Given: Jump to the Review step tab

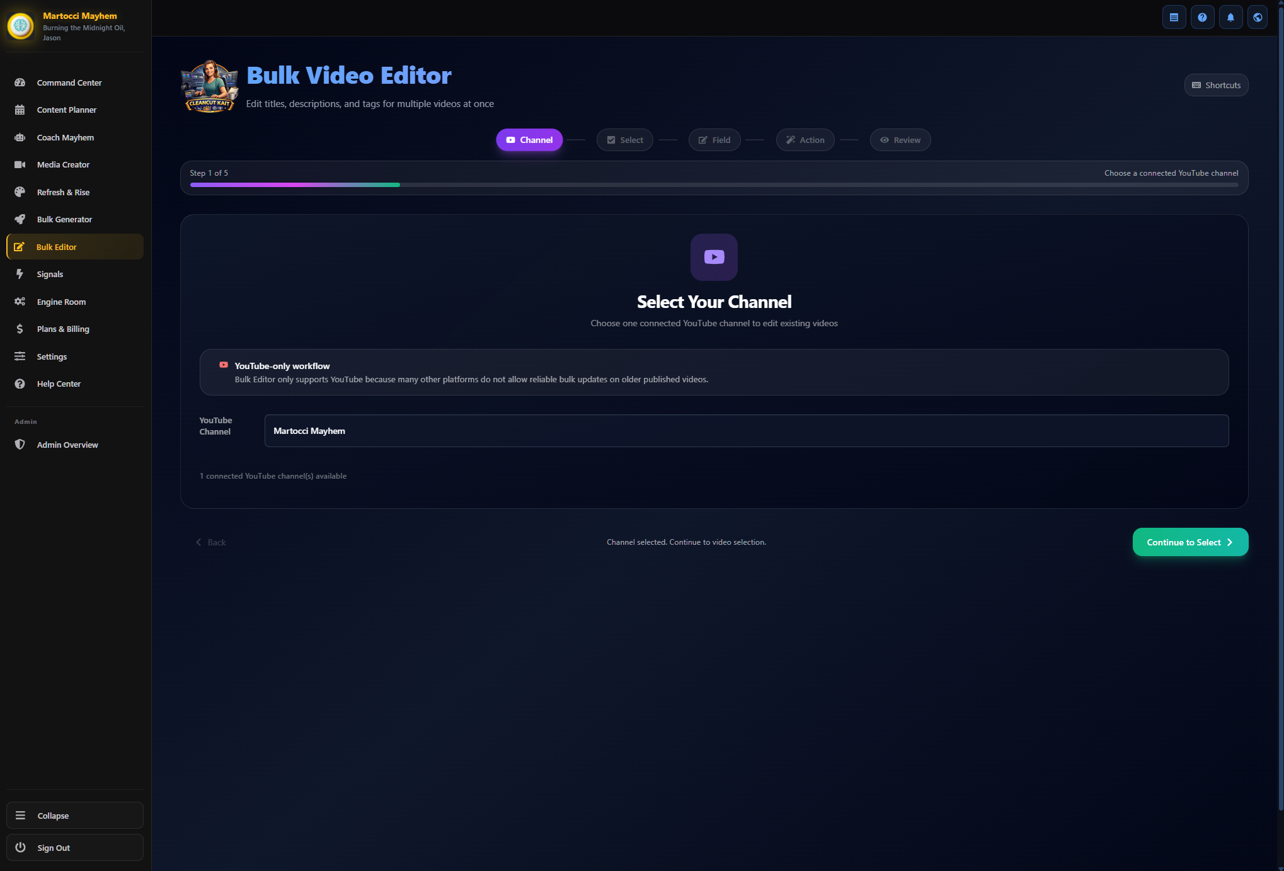Looking at the screenshot, I should coord(900,140).
